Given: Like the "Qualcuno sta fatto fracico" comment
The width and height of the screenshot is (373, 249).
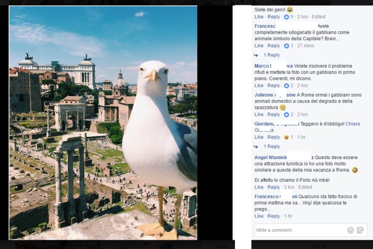Looking at the screenshot, I should click(x=259, y=216).
